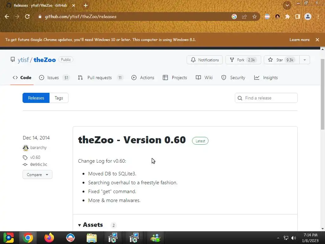Click the Notifications button

point(205,60)
